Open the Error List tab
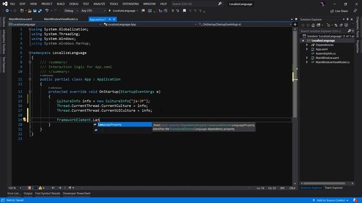This screenshot has height=203, width=362. click(x=14, y=193)
